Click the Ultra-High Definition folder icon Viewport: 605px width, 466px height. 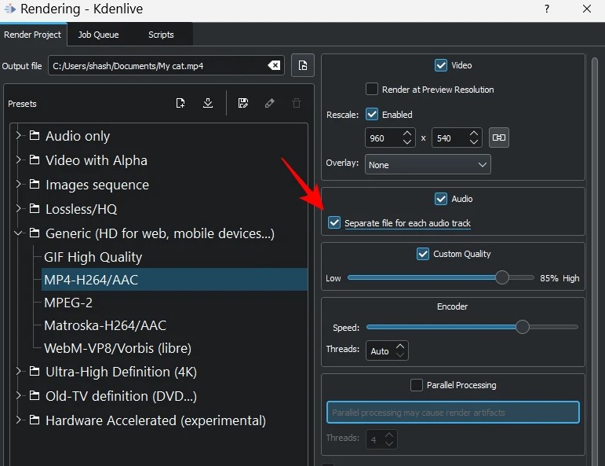(35, 372)
